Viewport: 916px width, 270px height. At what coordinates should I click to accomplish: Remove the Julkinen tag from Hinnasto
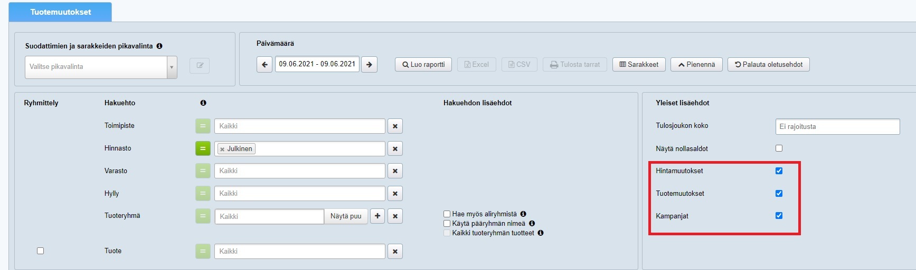222,149
